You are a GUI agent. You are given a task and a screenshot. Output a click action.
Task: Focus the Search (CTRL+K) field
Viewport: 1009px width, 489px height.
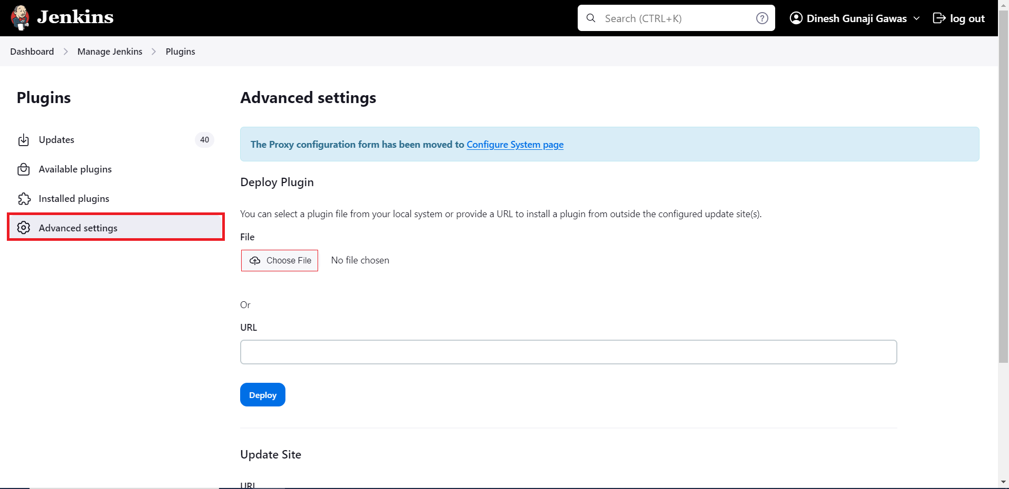[676, 18]
